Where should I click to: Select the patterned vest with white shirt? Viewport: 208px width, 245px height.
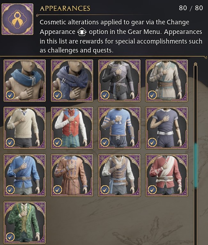(x=119, y=175)
